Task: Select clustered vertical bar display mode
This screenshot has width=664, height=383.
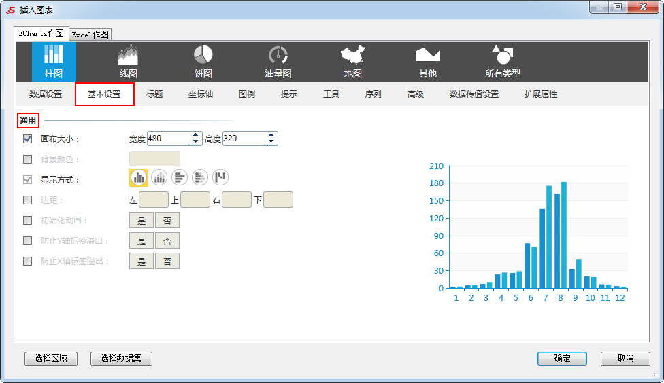Action: [139, 177]
